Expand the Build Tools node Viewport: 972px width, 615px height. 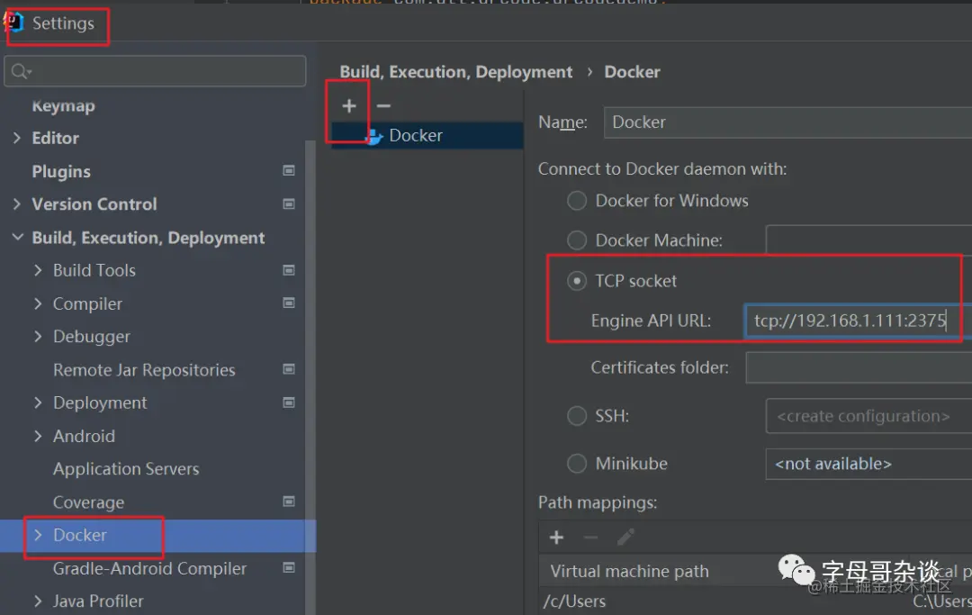point(39,270)
